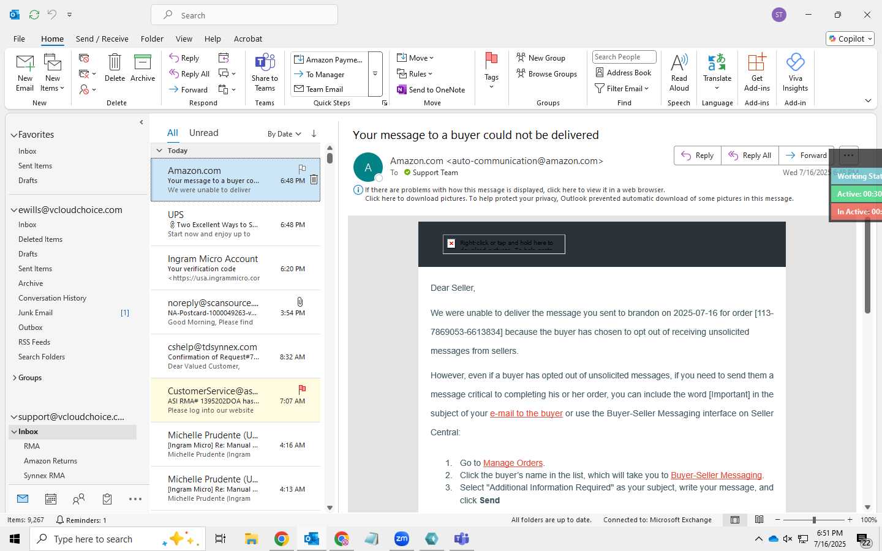This screenshot has width=882, height=551.
Task: Open People contacts icon
Action: [x=78, y=499]
